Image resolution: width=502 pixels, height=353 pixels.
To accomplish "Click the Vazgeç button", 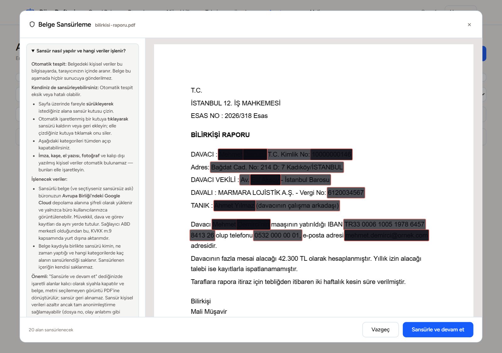I will [381, 329].
